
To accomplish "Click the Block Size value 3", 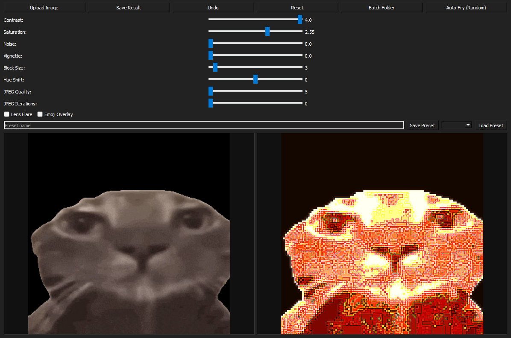I will pos(306,68).
